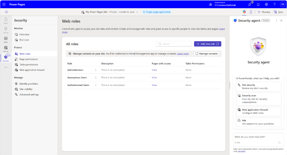Click the Add new role button

(x=208, y=44)
